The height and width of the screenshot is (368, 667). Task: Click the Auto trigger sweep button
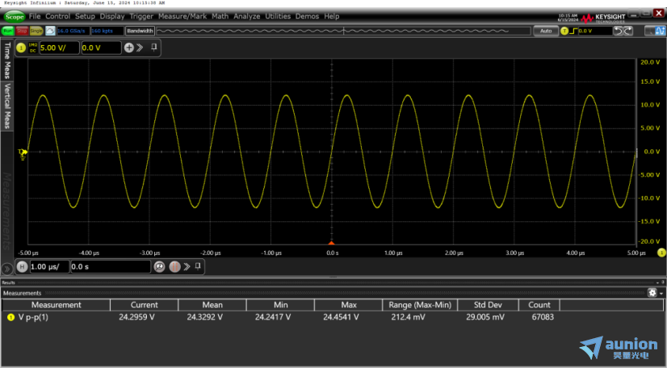(x=546, y=31)
